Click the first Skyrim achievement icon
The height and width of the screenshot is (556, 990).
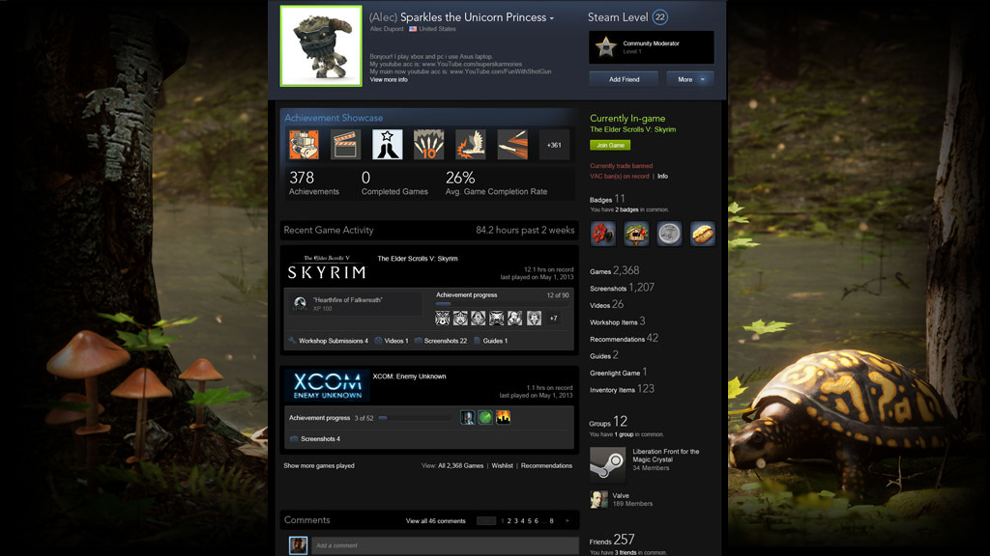[443, 318]
